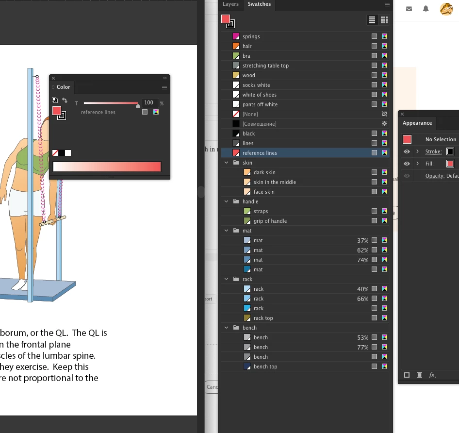459x433 pixels.
Task: Click the white swatch in Color panel
Action: point(68,153)
